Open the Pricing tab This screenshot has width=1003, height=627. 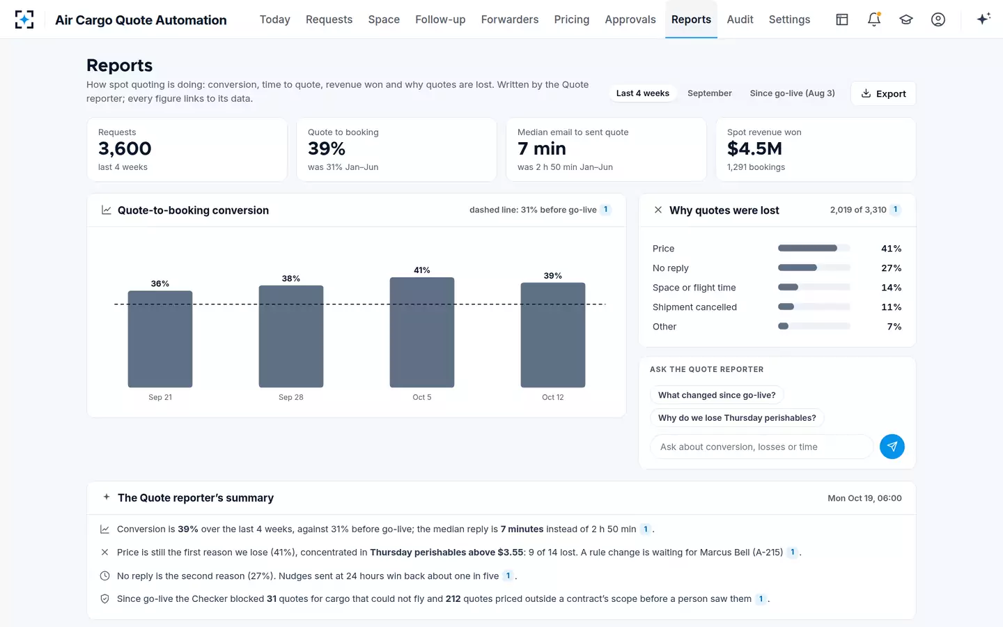click(x=572, y=20)
